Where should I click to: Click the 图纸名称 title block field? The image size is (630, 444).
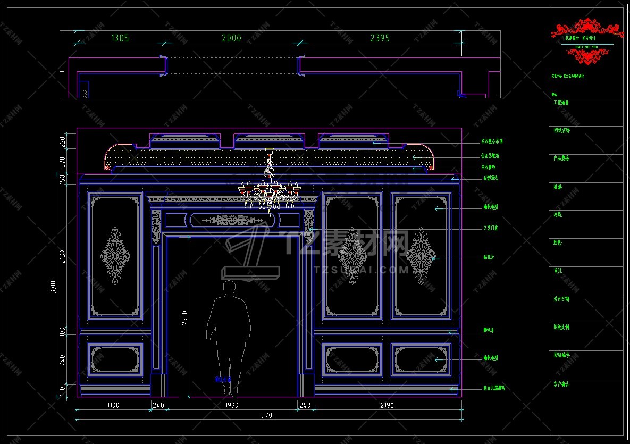[586, 140]
